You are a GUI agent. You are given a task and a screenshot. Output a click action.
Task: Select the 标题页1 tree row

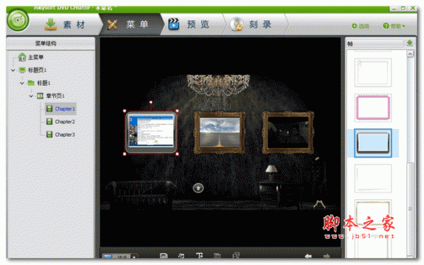pyautogui.click(x=33, y=70)
